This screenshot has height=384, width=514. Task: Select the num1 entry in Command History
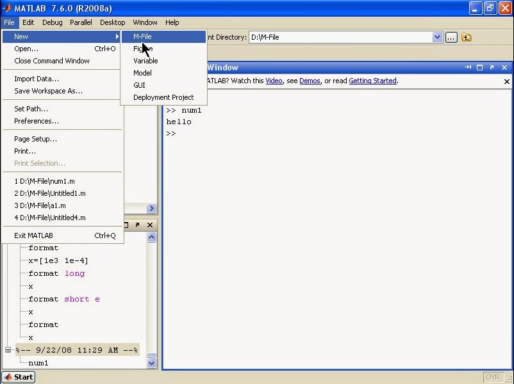tap(38, 363)
